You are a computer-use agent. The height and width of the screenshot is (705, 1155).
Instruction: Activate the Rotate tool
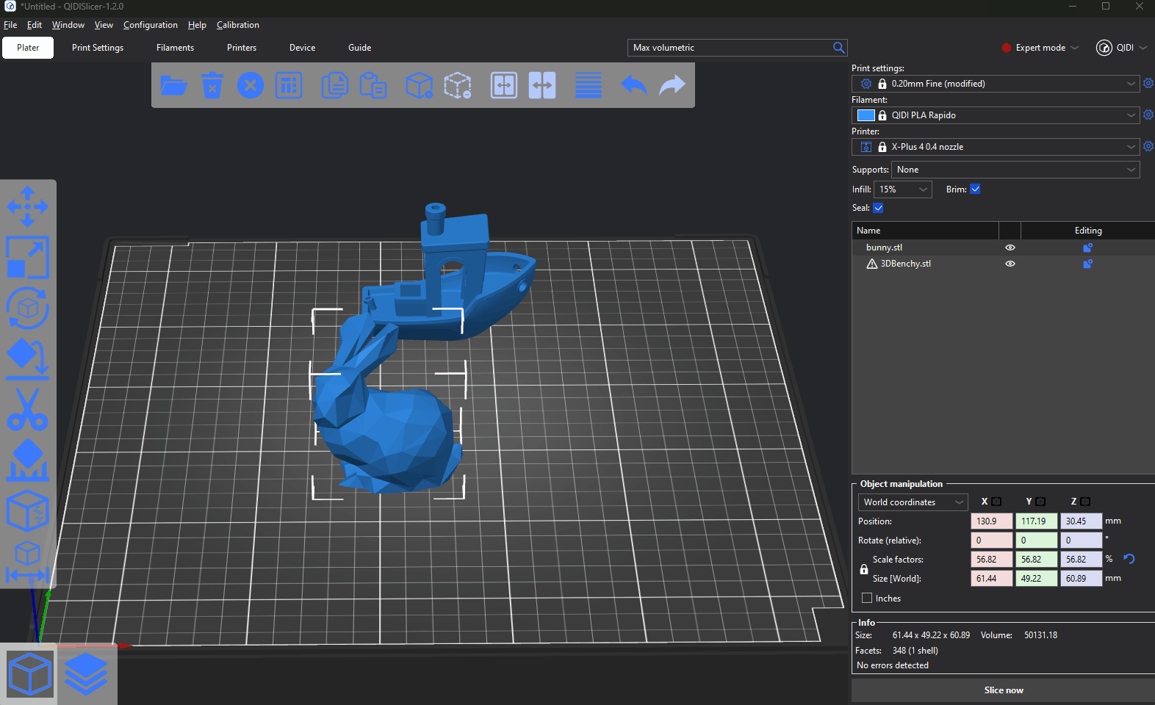pyautogui.click(x=27, y=308)
